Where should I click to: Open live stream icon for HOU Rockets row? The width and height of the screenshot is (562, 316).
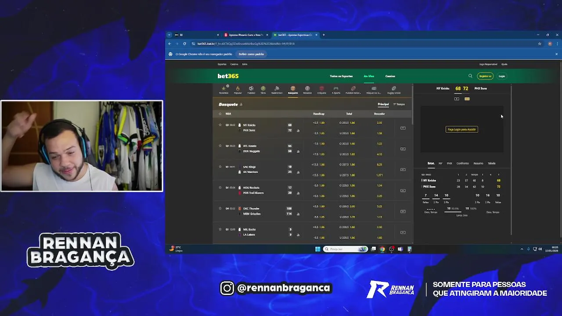(403, 190)
